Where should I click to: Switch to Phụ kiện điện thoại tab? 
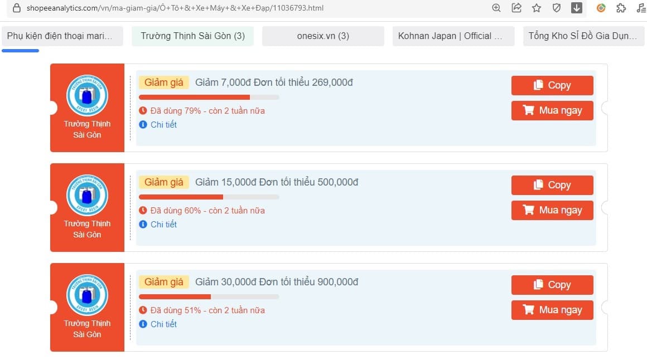pyautogui.click(x=62, y=36)
